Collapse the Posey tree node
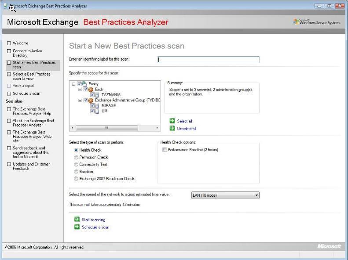The image size is (348, 260). pos(73,84)
